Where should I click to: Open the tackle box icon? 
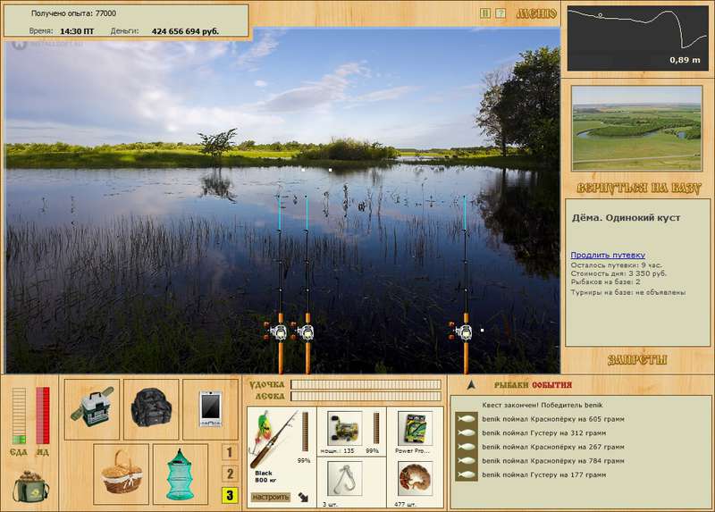pyautogui.click(x=92, y=409)
